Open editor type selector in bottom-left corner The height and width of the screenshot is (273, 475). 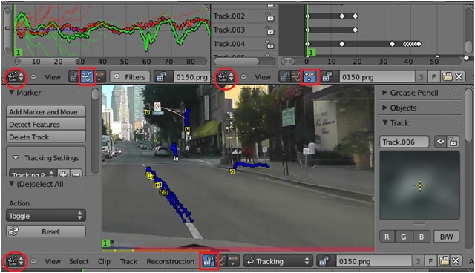pyautogui.click(x=15, y=261)
